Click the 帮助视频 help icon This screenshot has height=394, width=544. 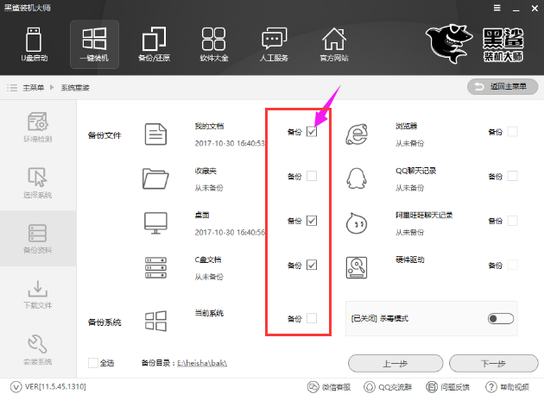pos(490,386)
